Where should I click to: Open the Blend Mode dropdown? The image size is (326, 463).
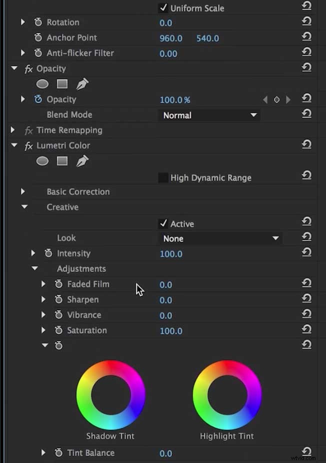coord(209,115)
